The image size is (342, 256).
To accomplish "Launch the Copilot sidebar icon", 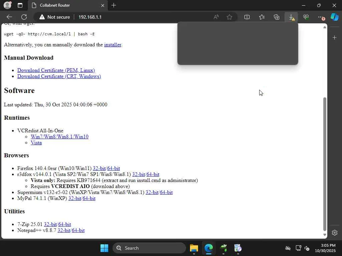I will click(335, 17).
